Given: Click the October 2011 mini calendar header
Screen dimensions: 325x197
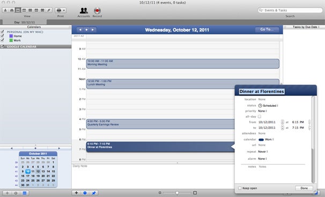Looking at the screenshot, I should tap(38, 154).
